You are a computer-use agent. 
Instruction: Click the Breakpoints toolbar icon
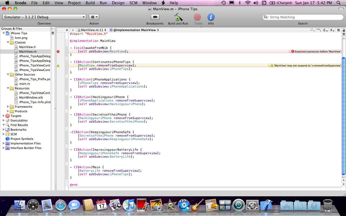[155, 17]
